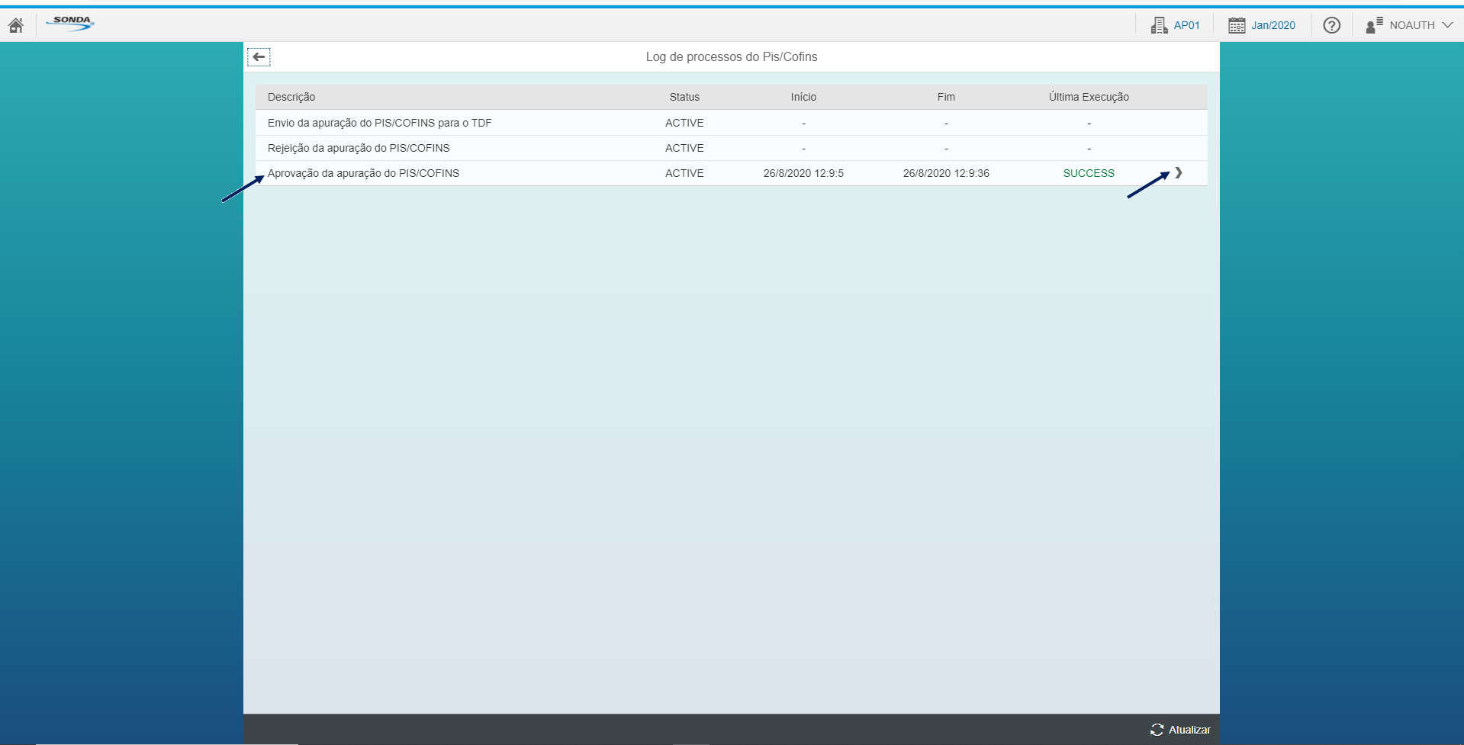The height and width of the screenshot is (745, 1464).
Task: Click the SONDA logo
Action: coord(70,24)
